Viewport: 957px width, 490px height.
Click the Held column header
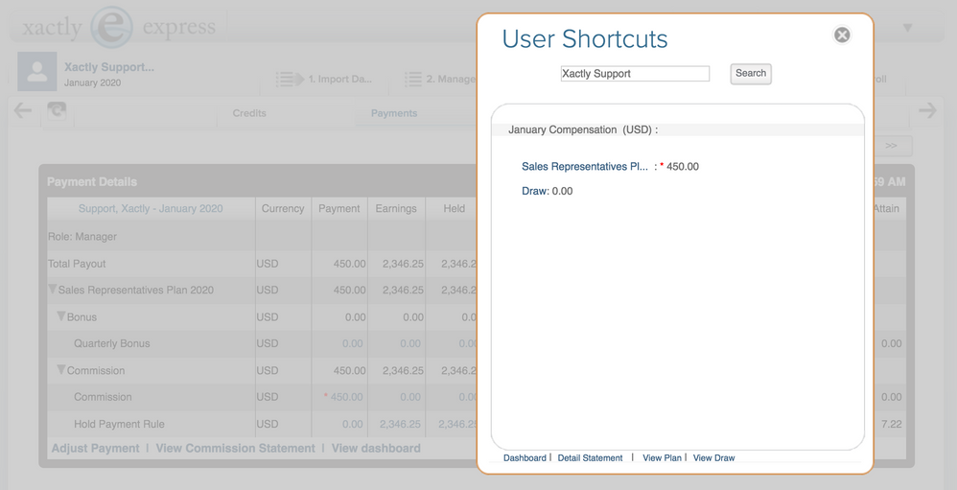455,208
